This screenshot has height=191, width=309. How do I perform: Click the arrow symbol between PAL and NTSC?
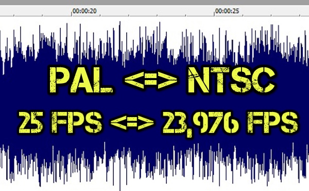(150, 80)
